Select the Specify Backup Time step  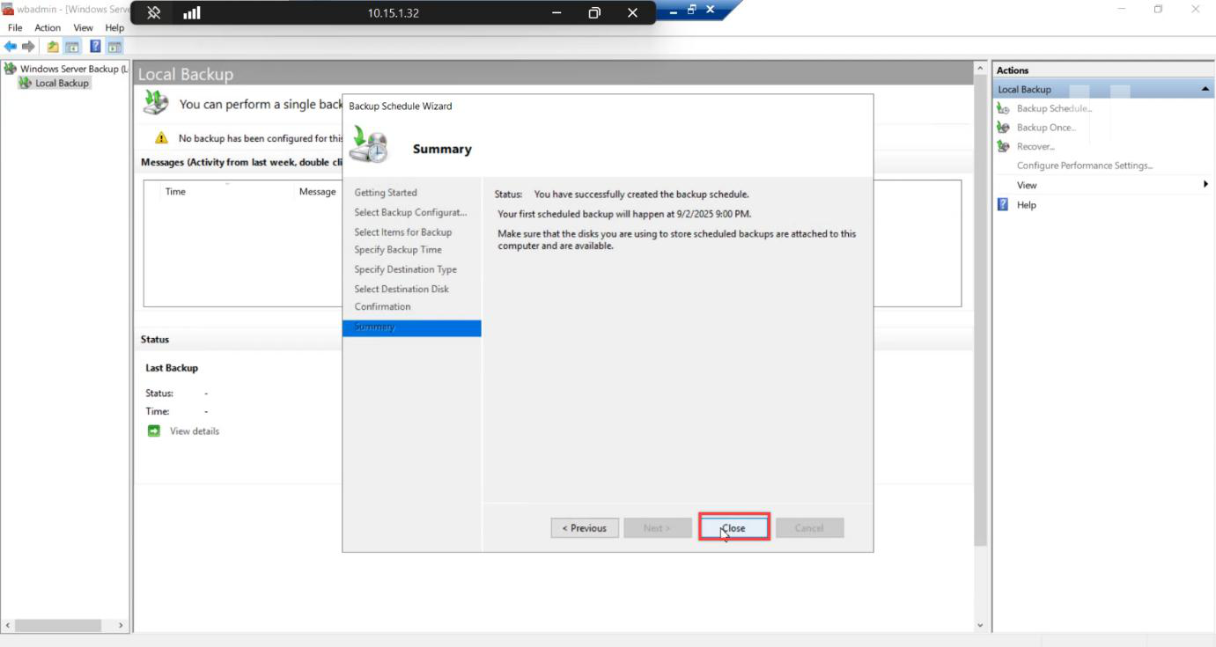click(398, 250)
